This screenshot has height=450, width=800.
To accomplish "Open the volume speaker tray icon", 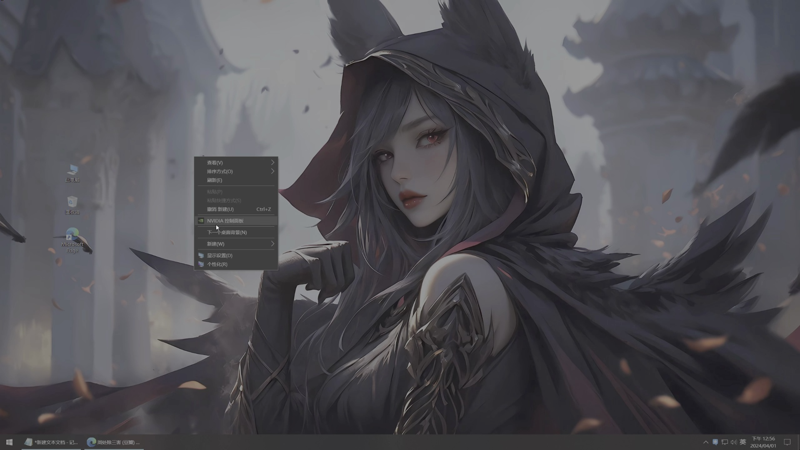I will click(734, 442).
